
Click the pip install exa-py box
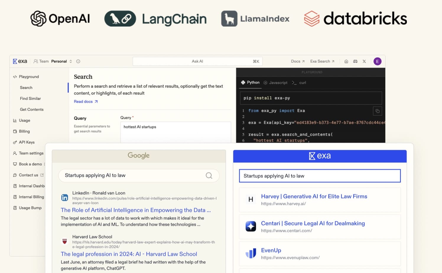[311, 98]
